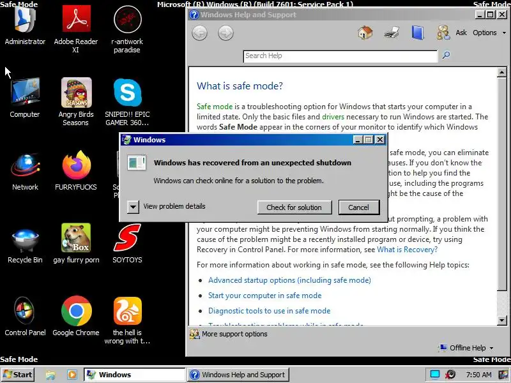Open the Control Panel desktop icon

click(x=25, y=317)
